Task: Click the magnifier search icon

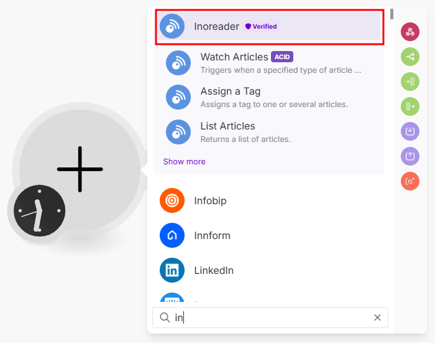Action: 165,317
